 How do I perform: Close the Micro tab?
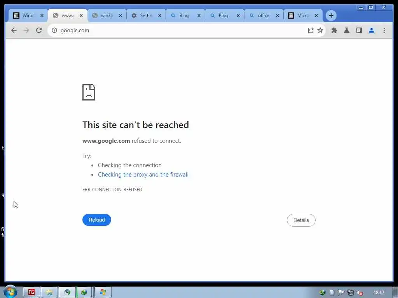click(x=316, y=16)
